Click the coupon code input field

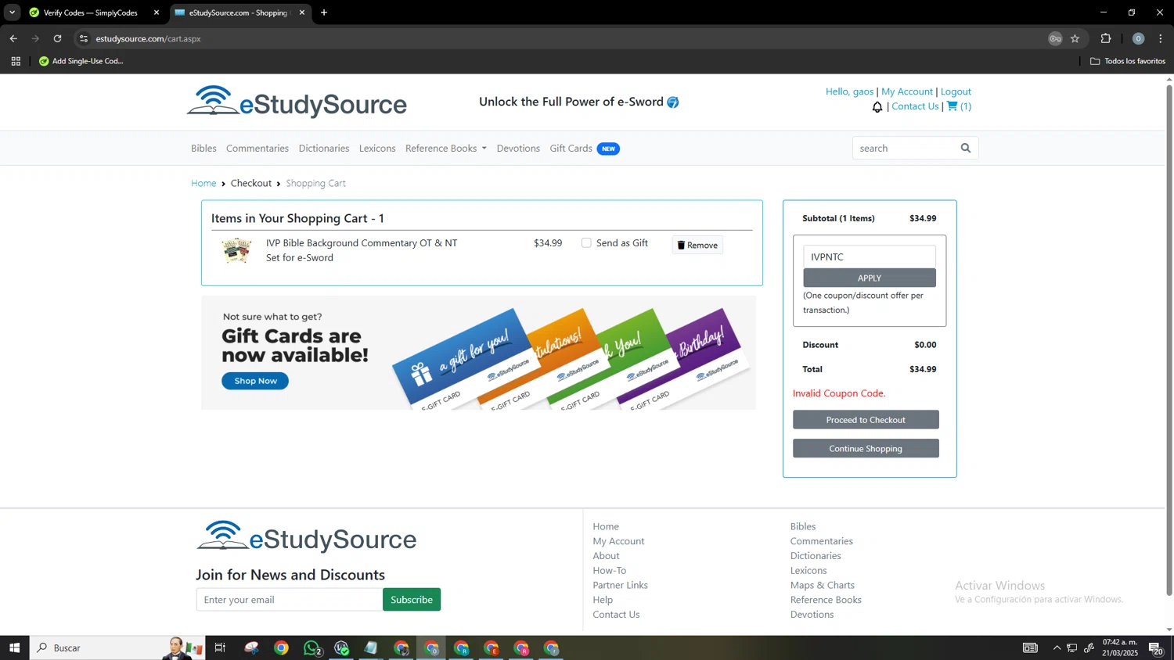coord(870,256)
